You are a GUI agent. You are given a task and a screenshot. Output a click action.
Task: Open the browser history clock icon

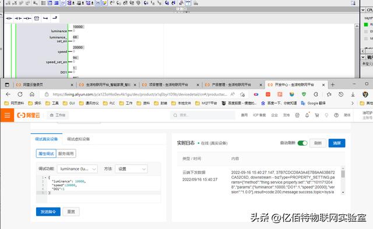[x=341, y=94]
